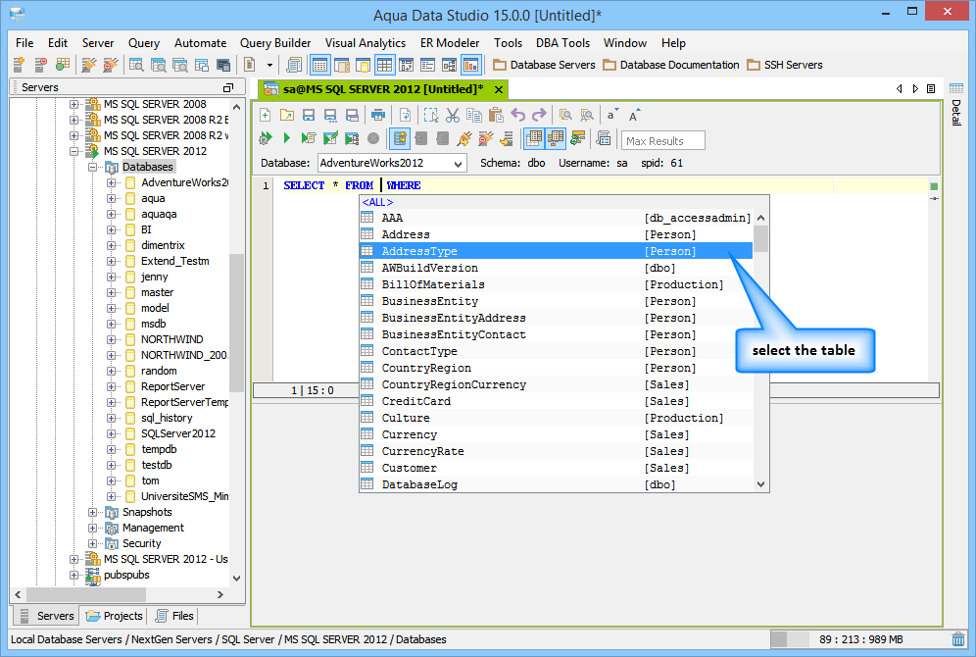This screenshot has height=657, width=976.
Task: Convert selection to uppercase with the 'A' icon
Action: [x=634, y=115]
